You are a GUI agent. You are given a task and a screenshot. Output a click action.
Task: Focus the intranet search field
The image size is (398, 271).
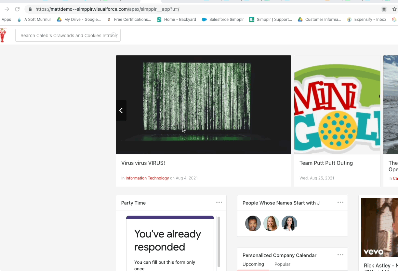[x=68, y=35]
